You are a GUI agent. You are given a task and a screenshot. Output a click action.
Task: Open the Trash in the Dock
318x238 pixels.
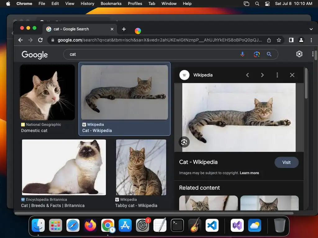click(280, 225)
